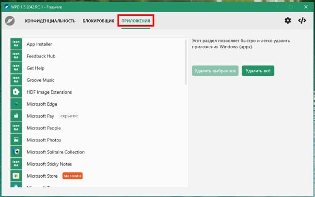
Task: Click the App Installer label
Action: point(39,44)
